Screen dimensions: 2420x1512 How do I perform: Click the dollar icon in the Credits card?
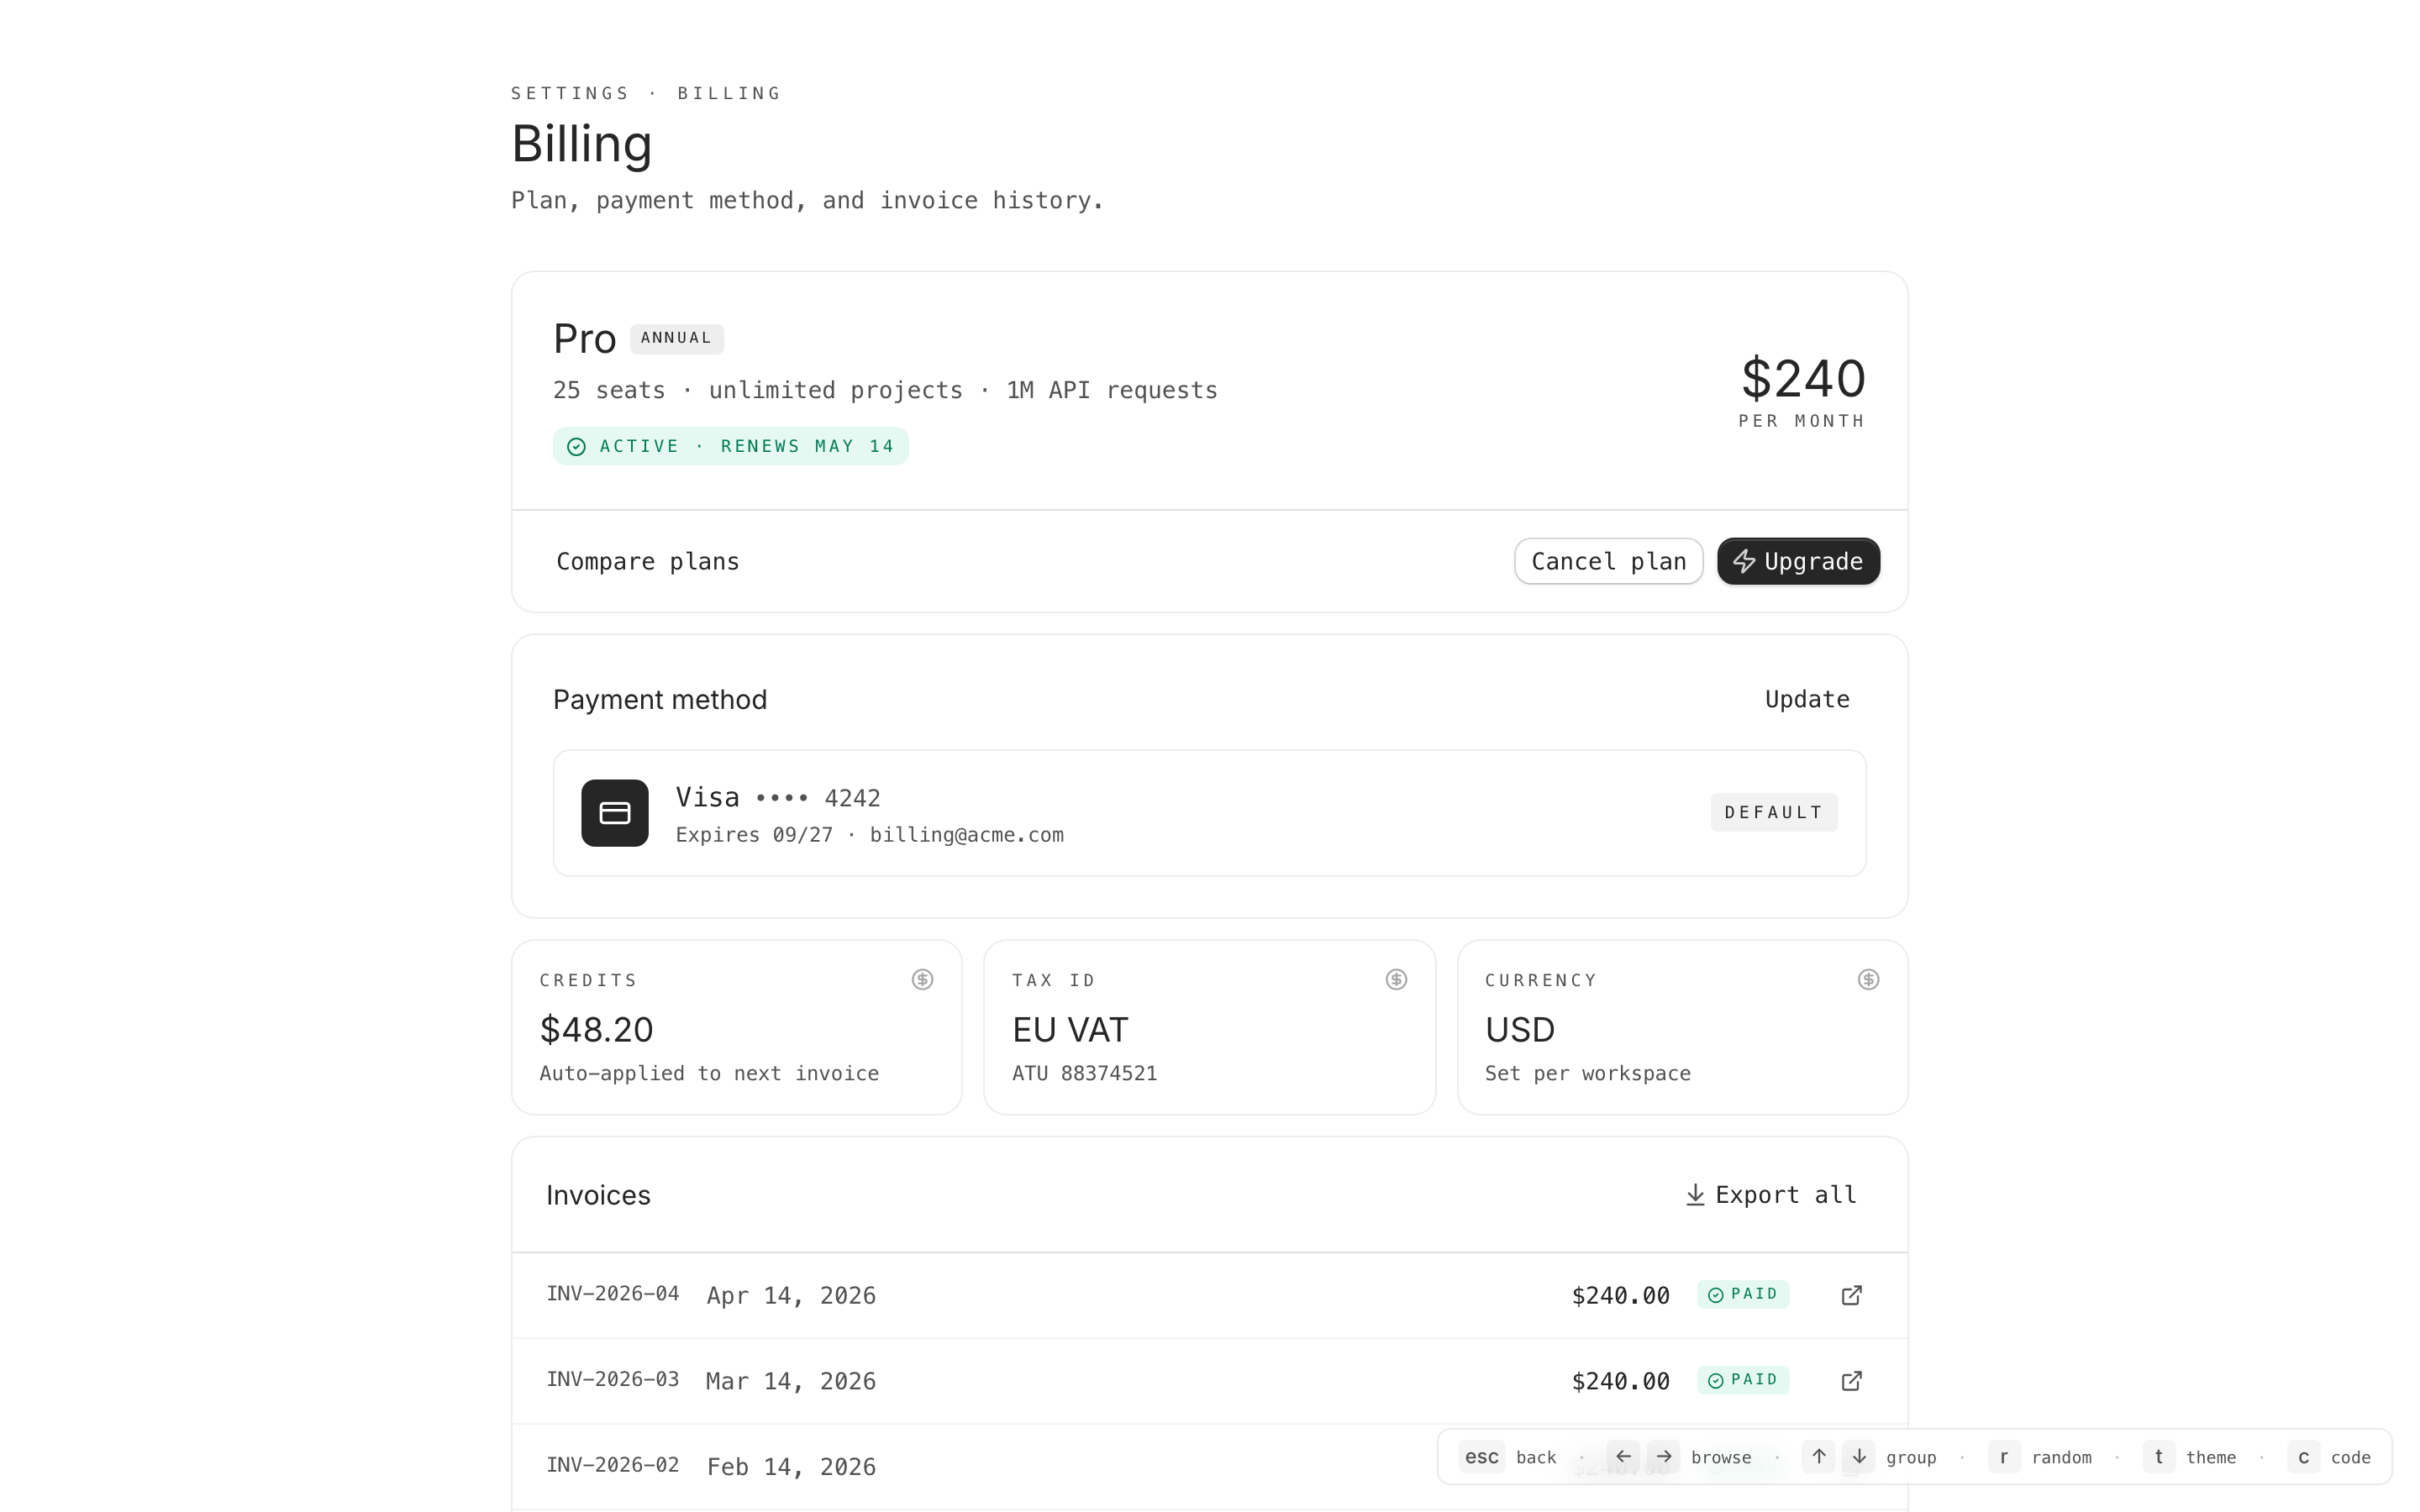922,980
